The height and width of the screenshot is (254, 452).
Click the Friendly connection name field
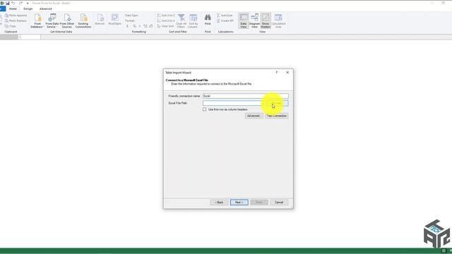(x=245, y=96)
